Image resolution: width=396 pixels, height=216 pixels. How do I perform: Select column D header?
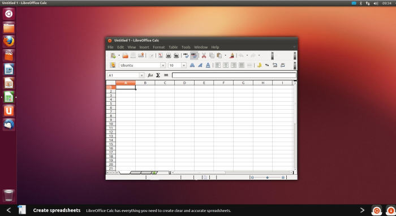click(x=184, y=83)
